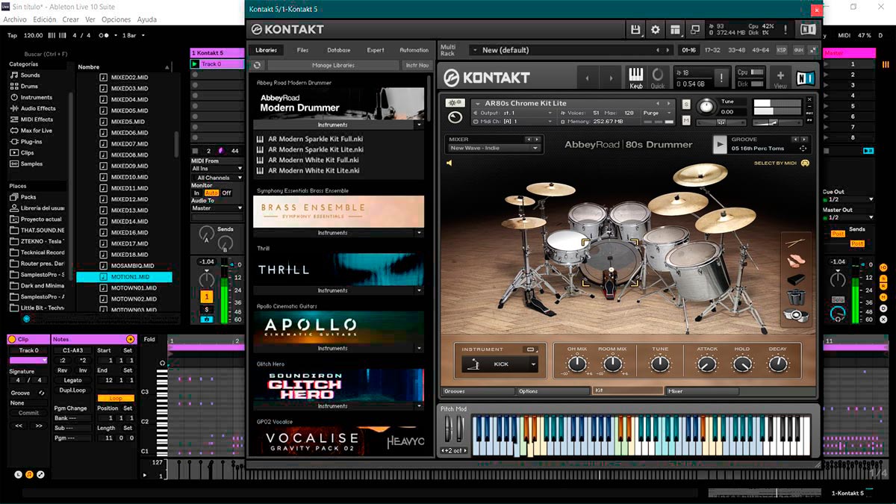The image size is (896, 504).
Task: Click the Legato button in Notes panel
Action: [x=72, y=380]
